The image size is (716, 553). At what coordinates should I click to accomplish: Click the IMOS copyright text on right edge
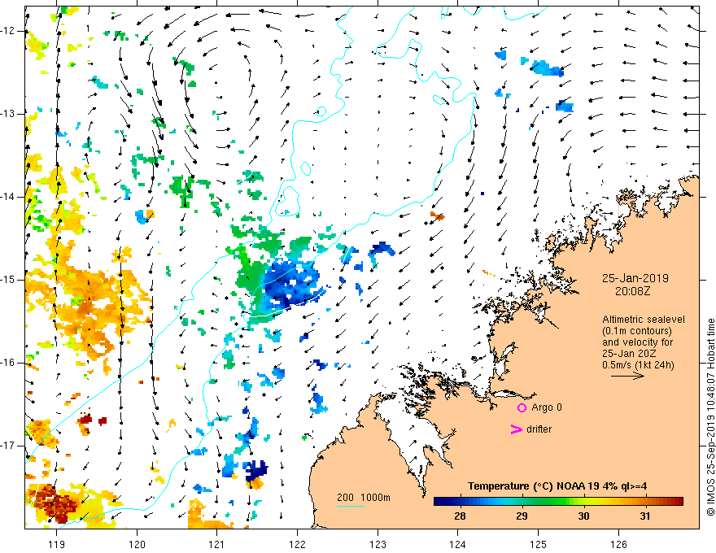[x=710, y=417]
